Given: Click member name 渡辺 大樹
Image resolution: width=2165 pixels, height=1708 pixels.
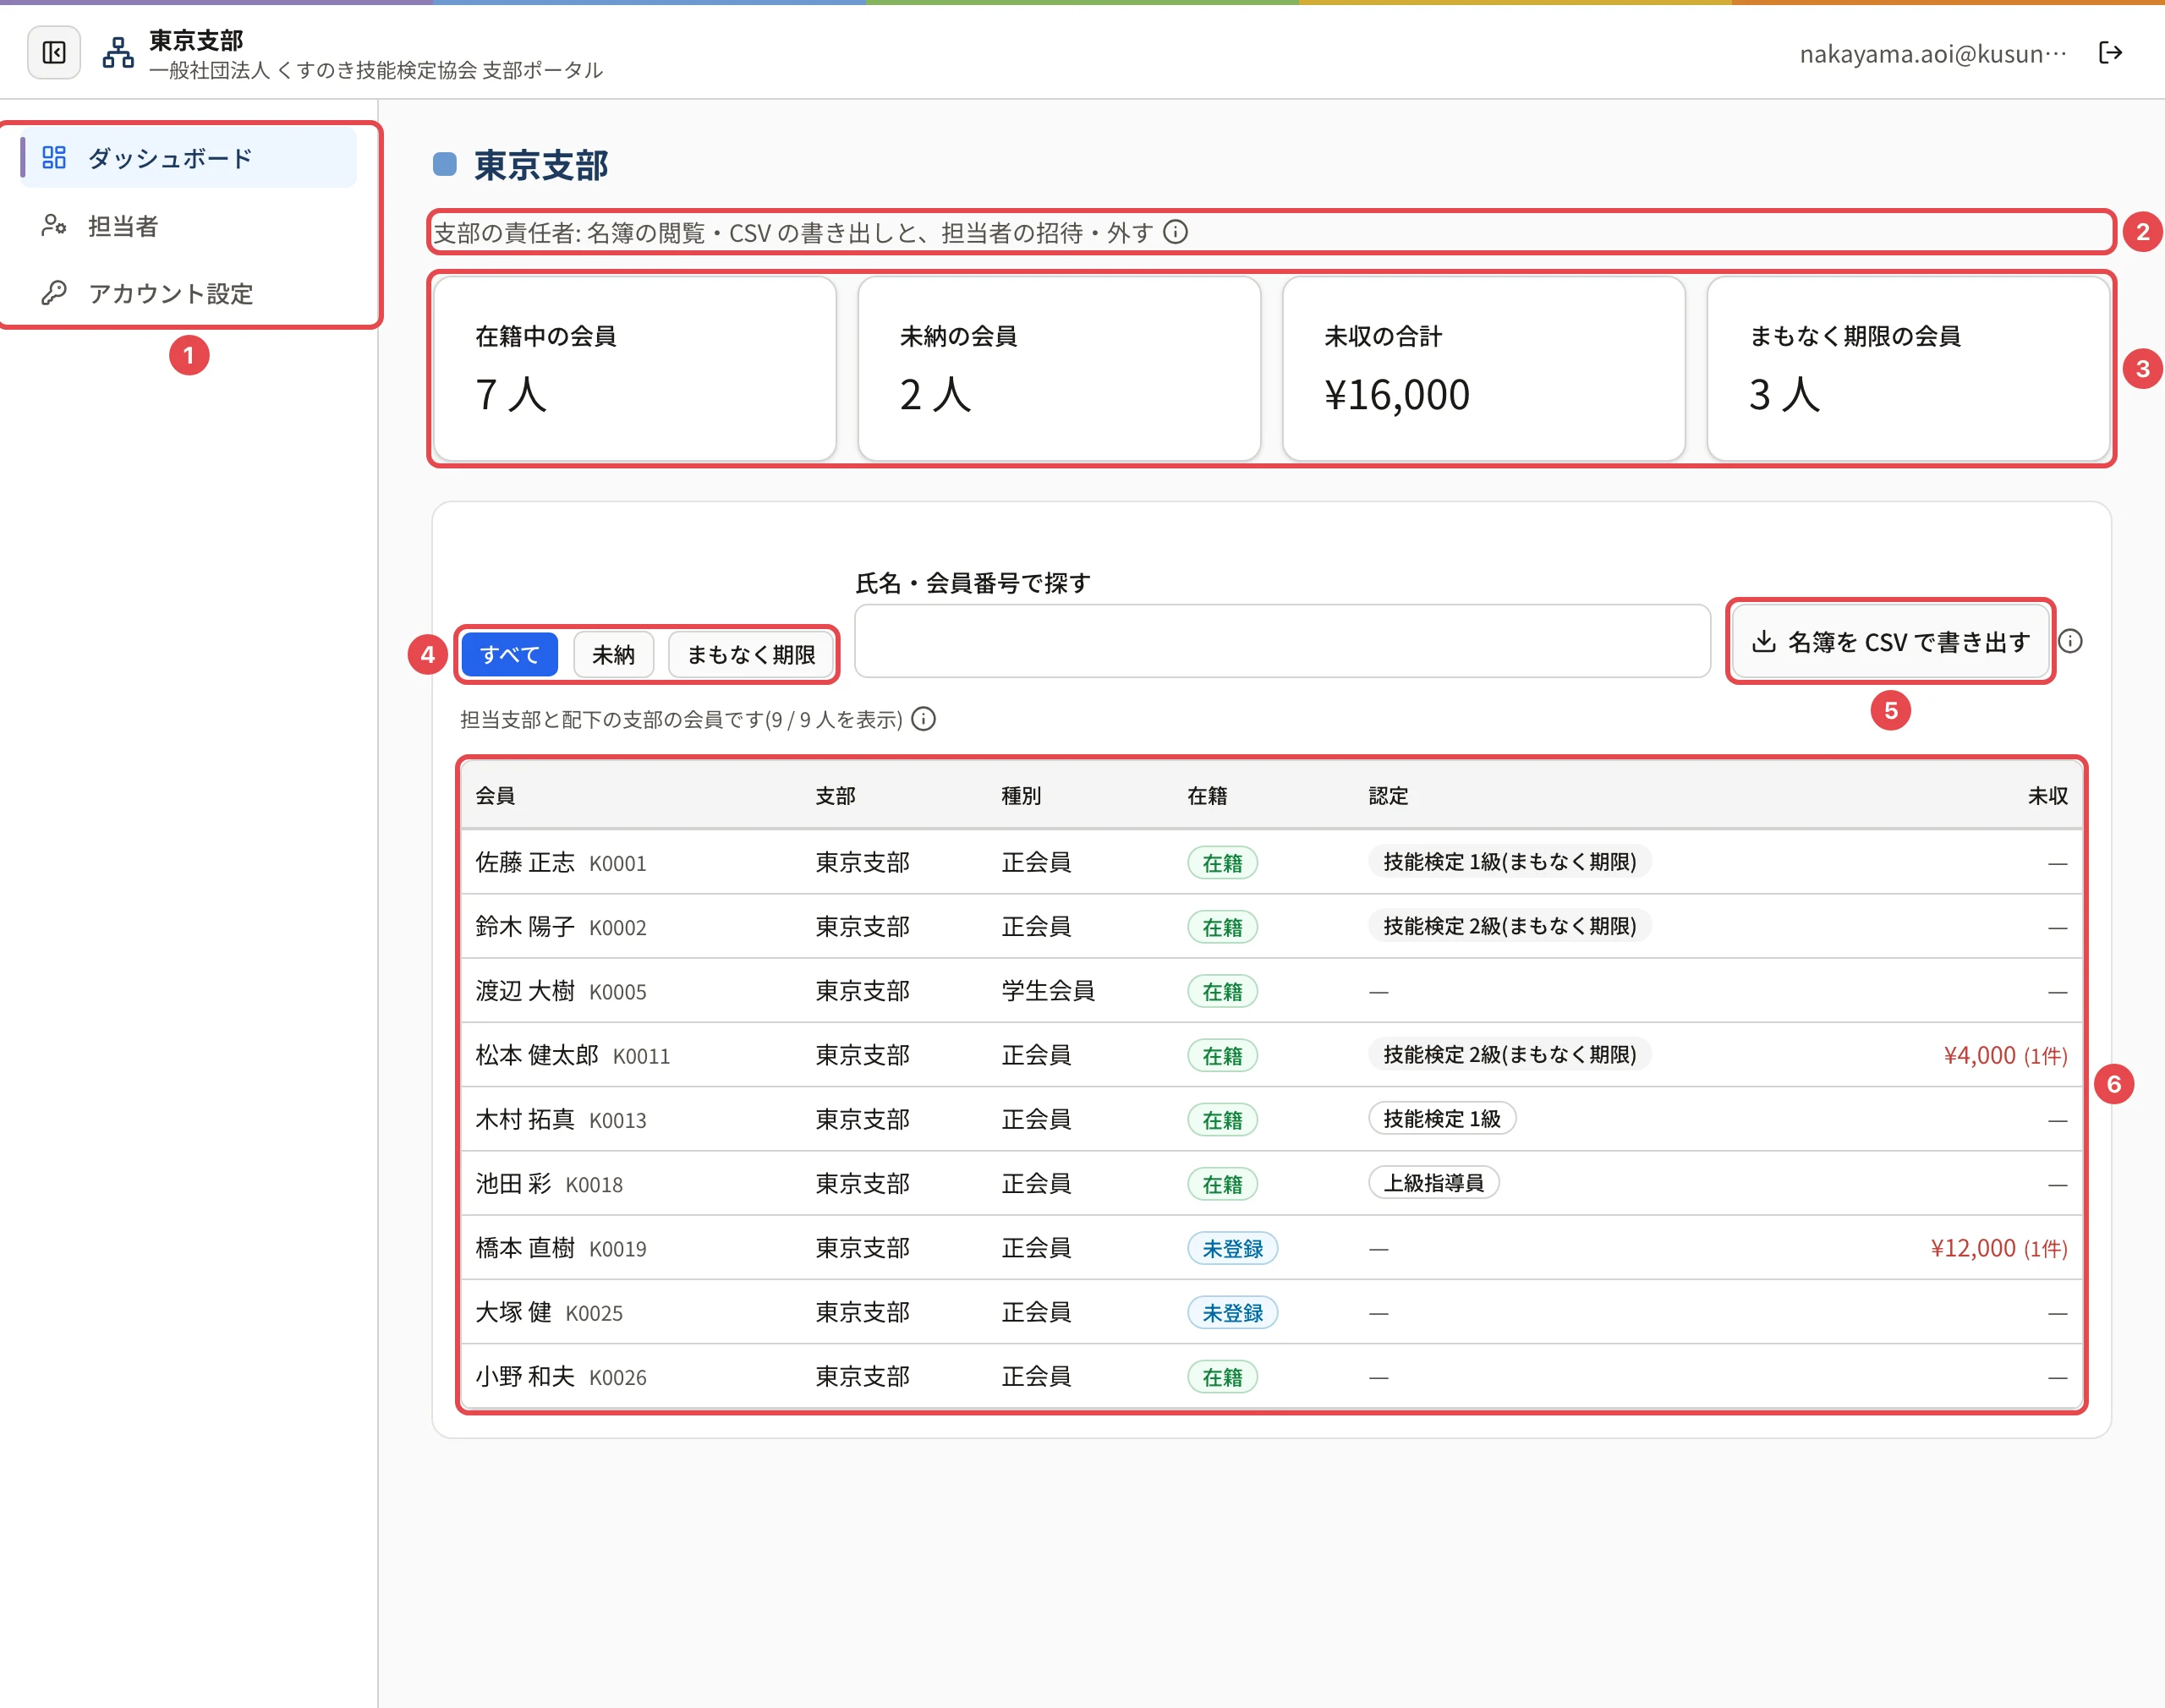Looking at the screenshot, I should (x=525, y=990).
